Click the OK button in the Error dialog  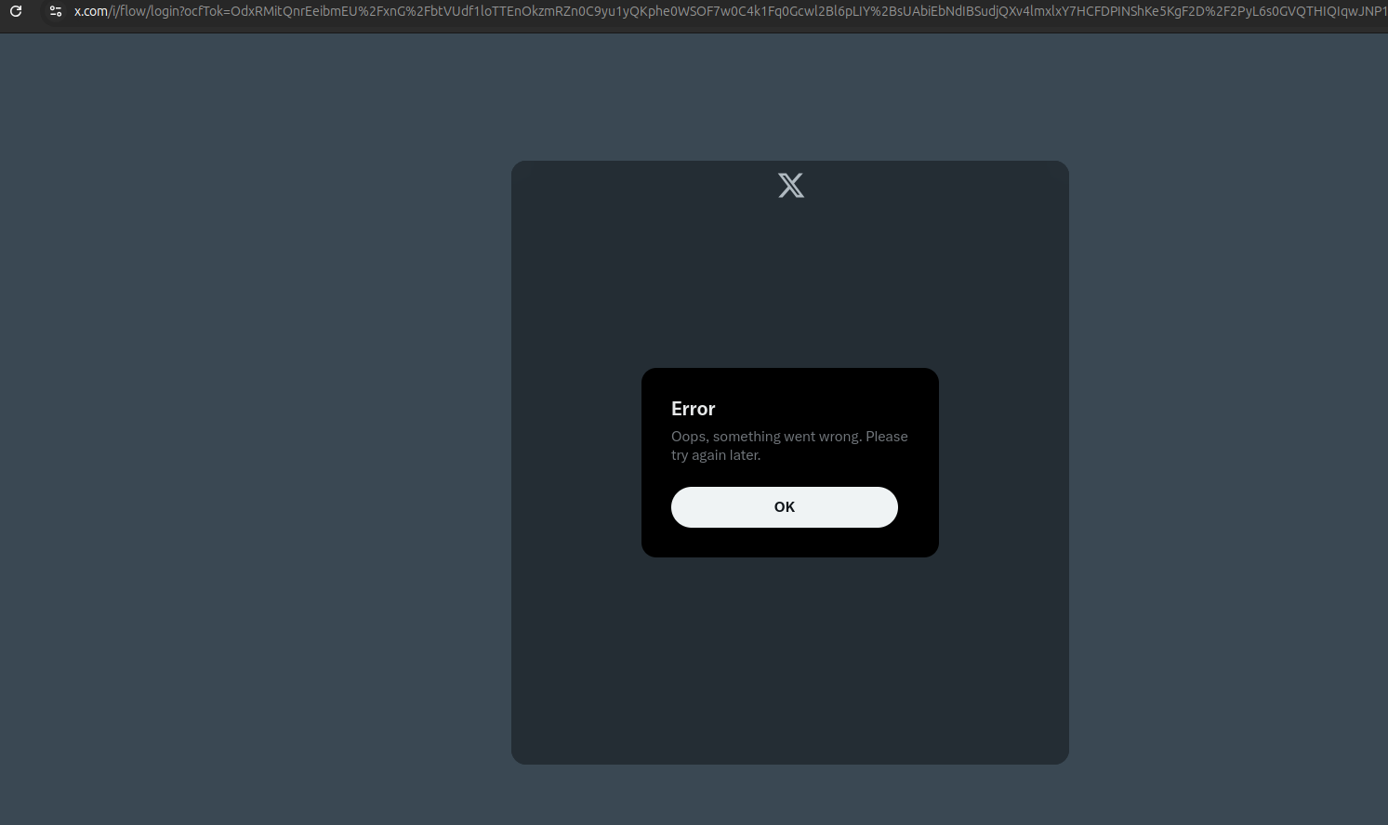[784, 507]
